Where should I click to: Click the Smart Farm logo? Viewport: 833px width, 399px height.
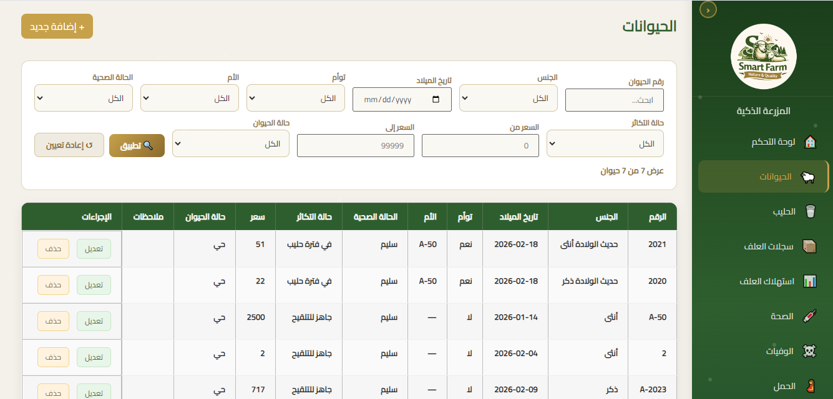762,57
